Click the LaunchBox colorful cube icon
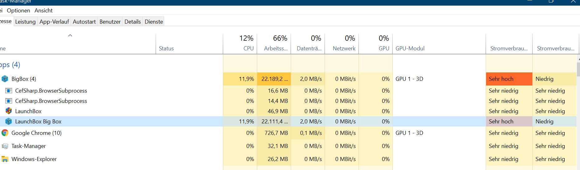Image resolution: width=580 pixels, height=170 pixels. pyautogui.click(x=9, y=111)
